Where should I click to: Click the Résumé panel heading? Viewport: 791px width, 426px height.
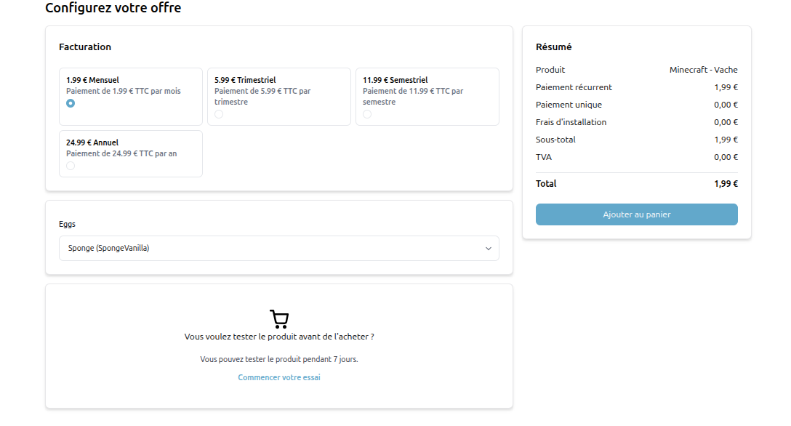pyautogui.click(x=553, y=47)
